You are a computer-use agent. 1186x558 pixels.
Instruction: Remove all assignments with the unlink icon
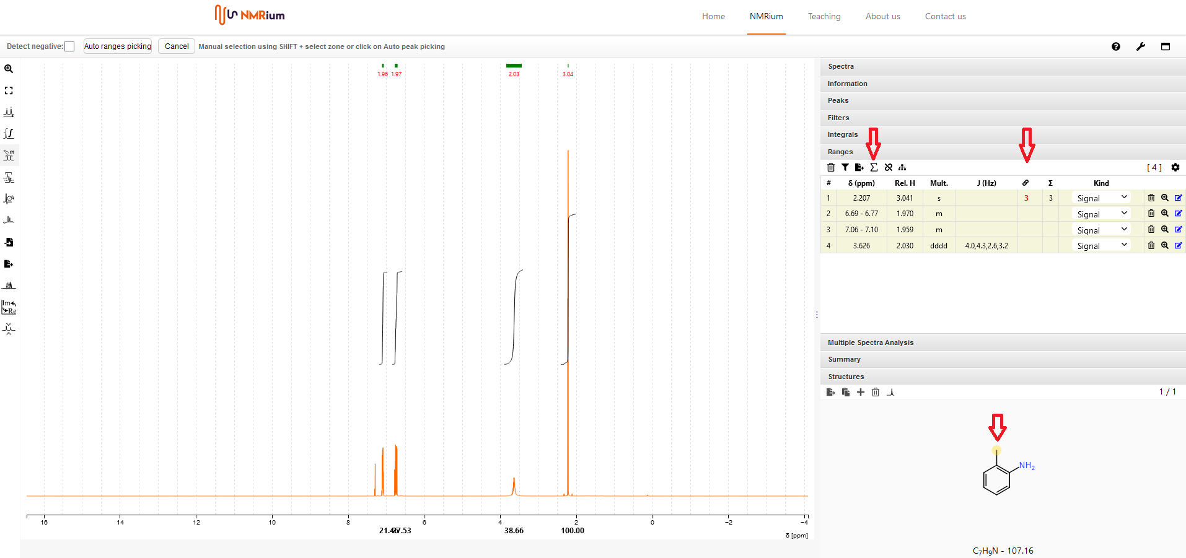(x=889, y=167)
